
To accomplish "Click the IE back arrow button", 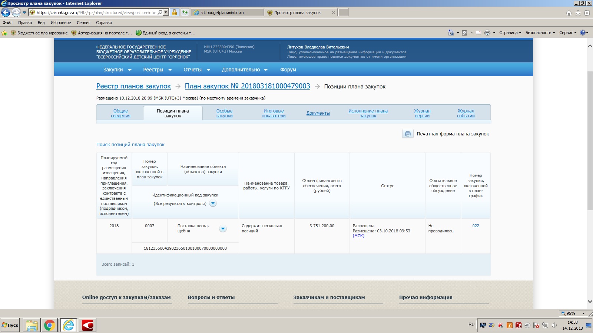I will click(6, 13).
